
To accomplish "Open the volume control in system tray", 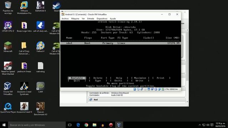I will pos(208,125).
